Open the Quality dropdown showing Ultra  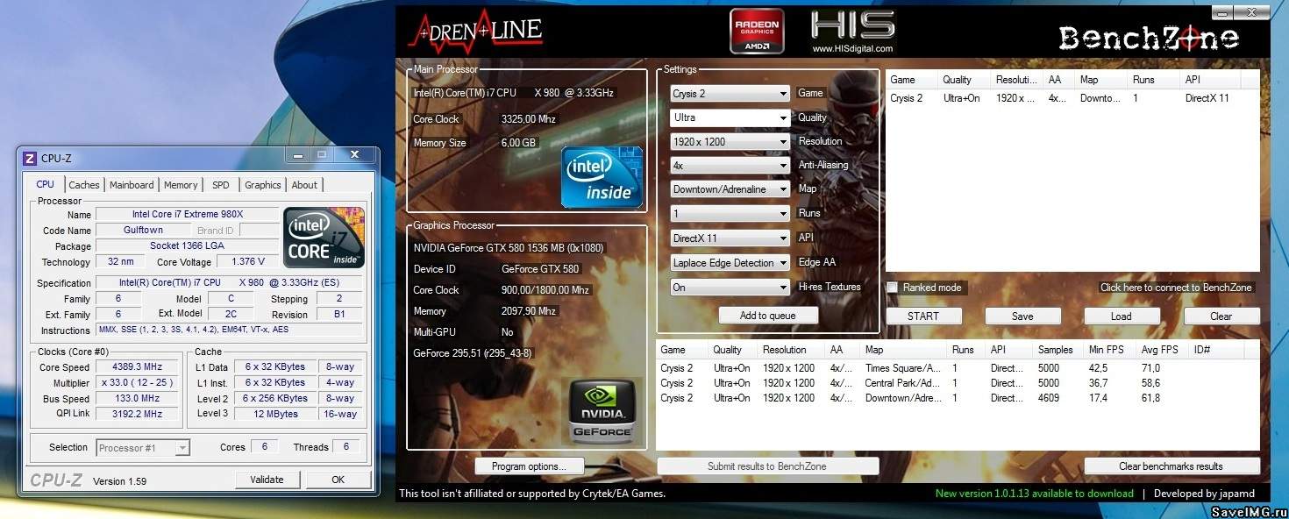pyautogui.click(x=730, y=117)
